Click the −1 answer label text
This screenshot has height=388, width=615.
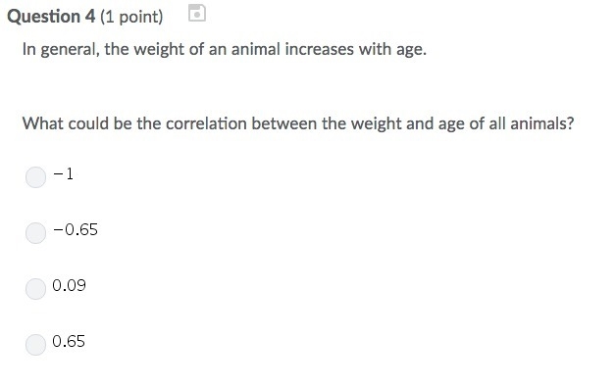click(x=64, y=173)
